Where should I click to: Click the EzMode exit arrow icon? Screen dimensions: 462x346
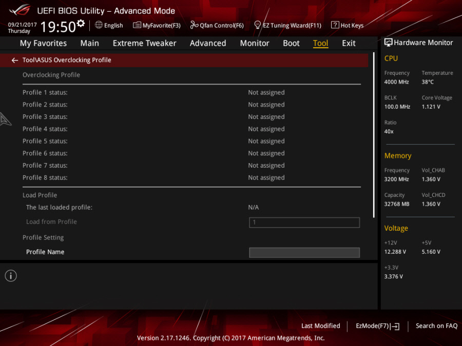pyautogui.click(x=395, y=327)
